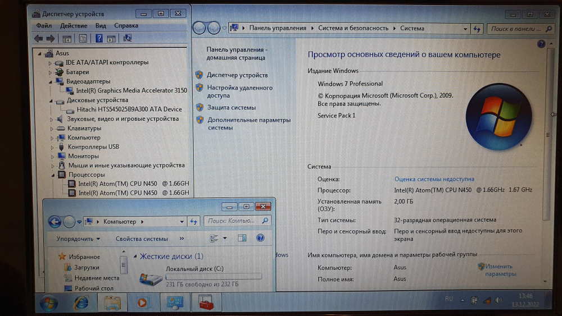This screenshot has width=562, height=316.
Task: Open Действие menu in Device Manager
Action: pos(74,26)
